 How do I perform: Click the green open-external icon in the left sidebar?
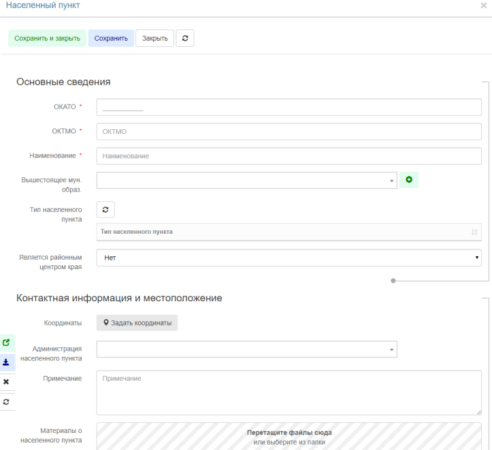(x=7, y=343)
